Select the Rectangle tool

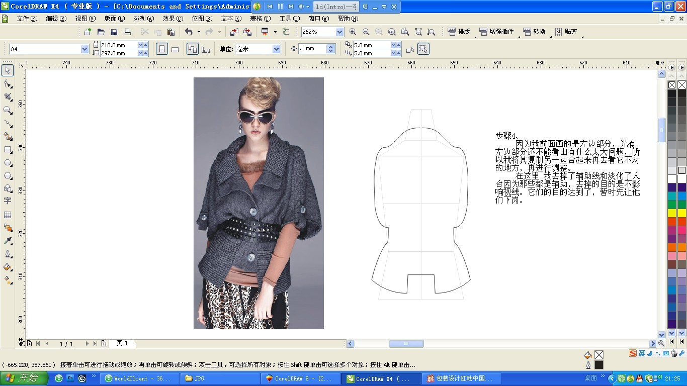coord(8,149)
